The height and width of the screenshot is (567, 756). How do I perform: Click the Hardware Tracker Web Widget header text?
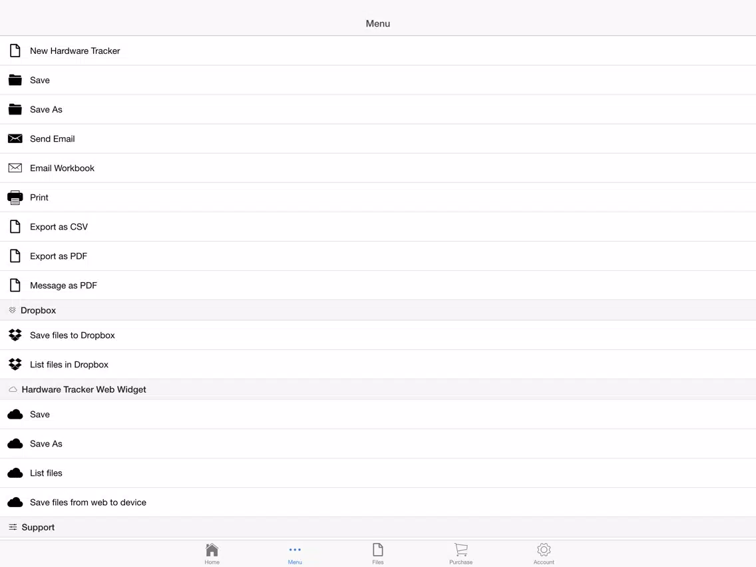coord(84,389)
